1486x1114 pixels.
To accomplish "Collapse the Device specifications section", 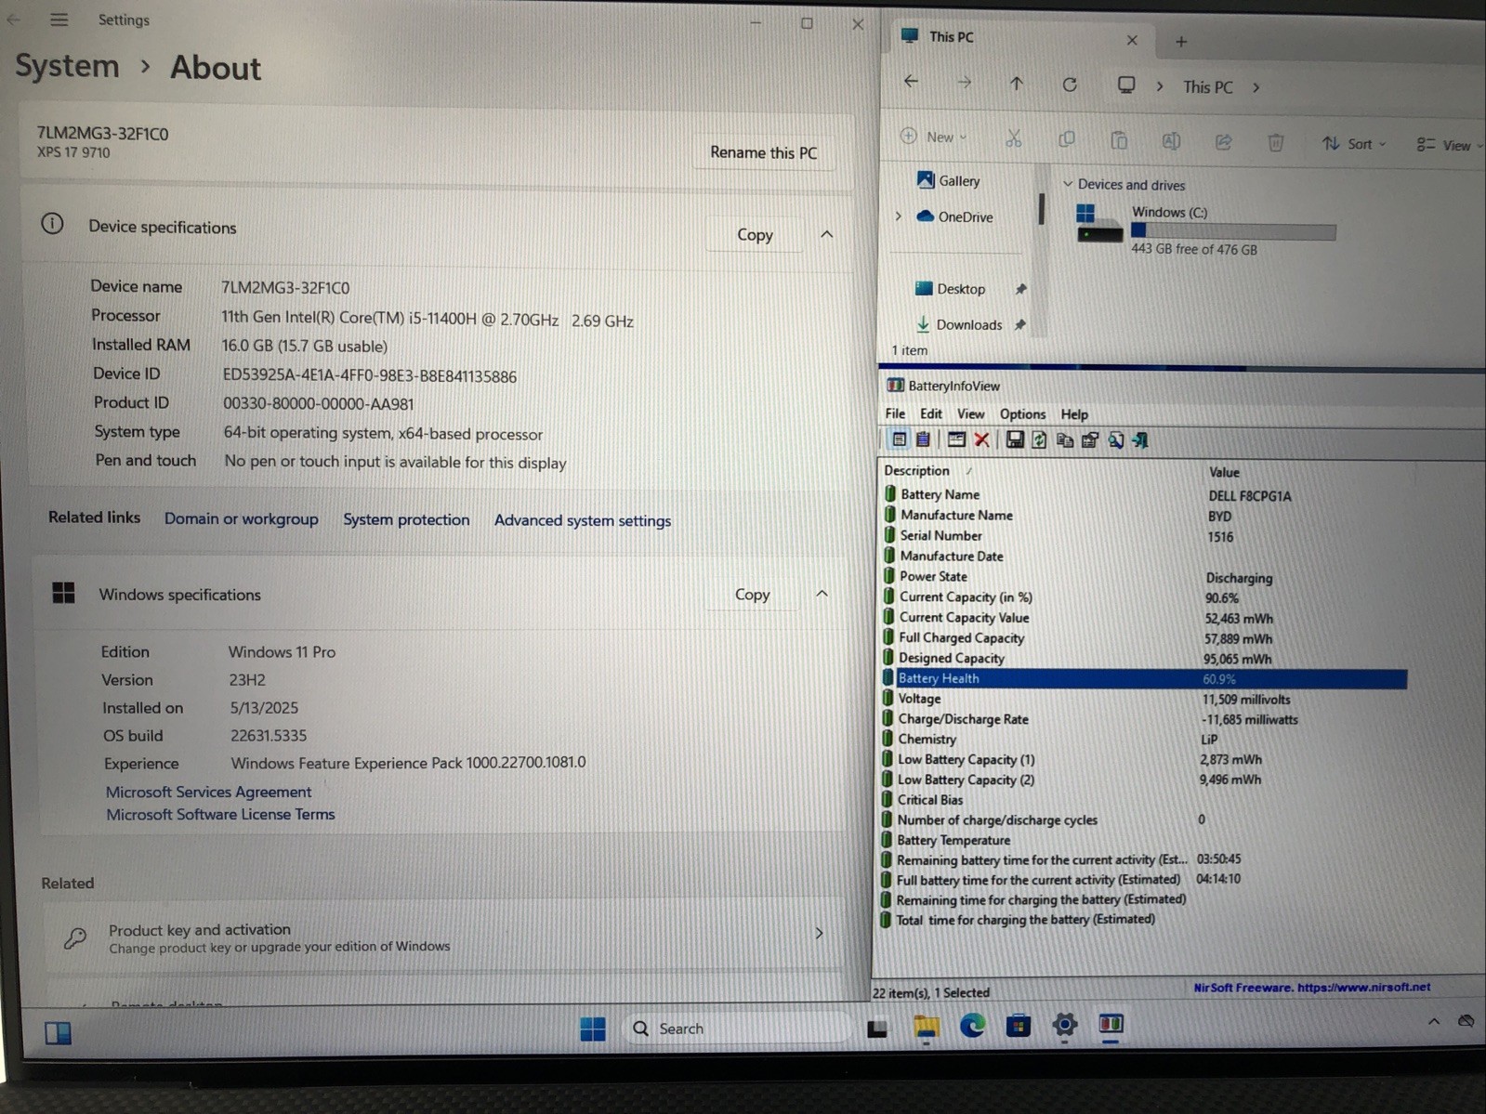I will [x=826, y=234].
